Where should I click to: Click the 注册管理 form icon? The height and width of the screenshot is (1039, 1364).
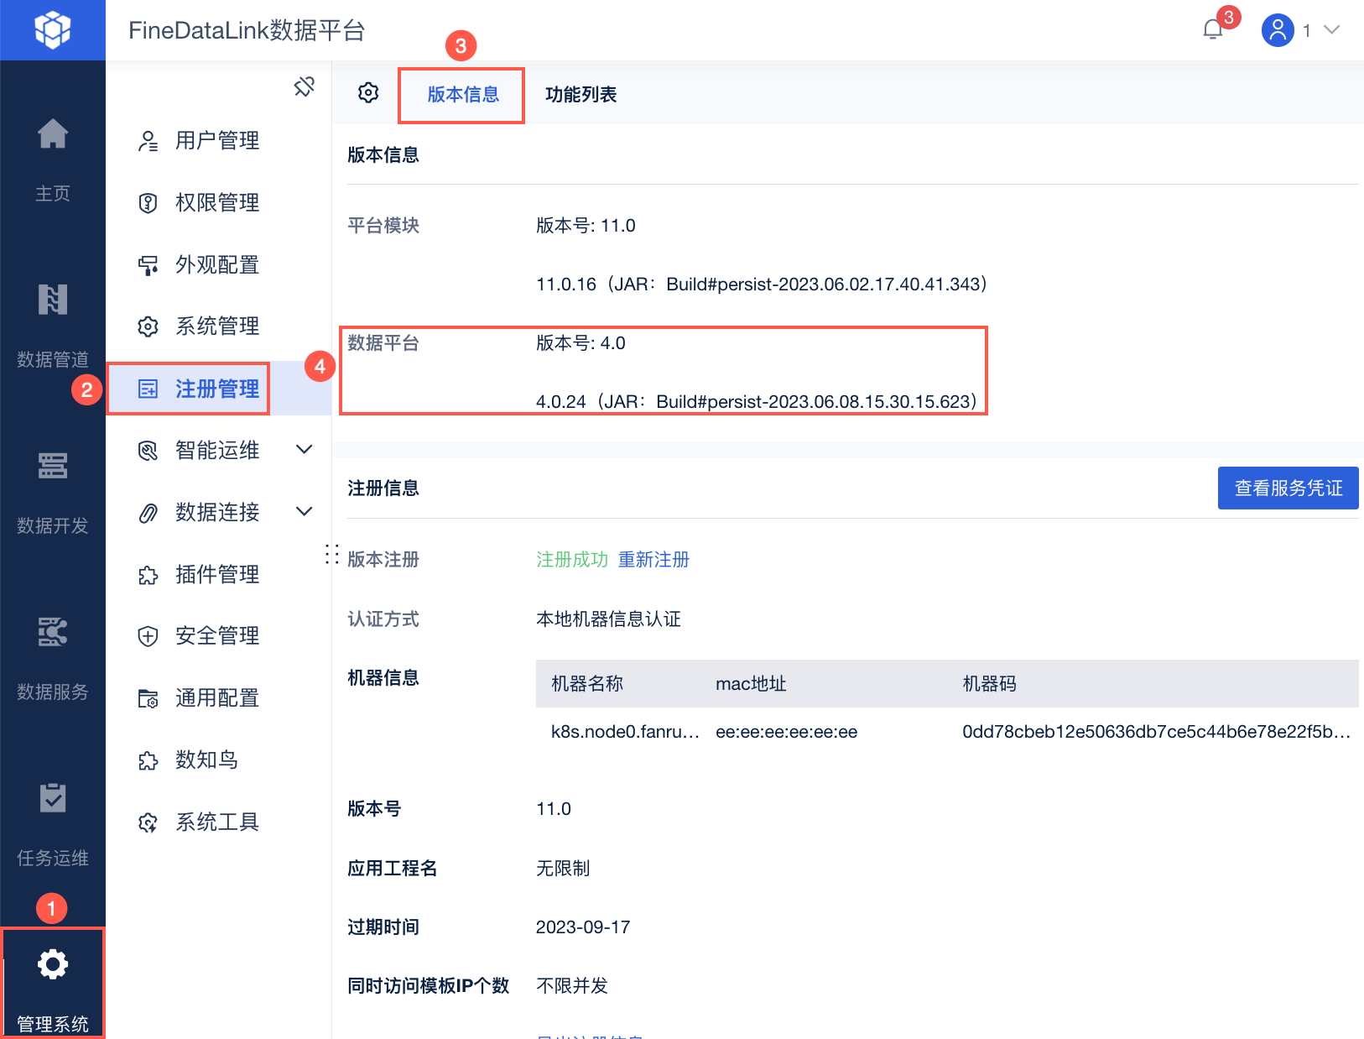tap(148, 389)
